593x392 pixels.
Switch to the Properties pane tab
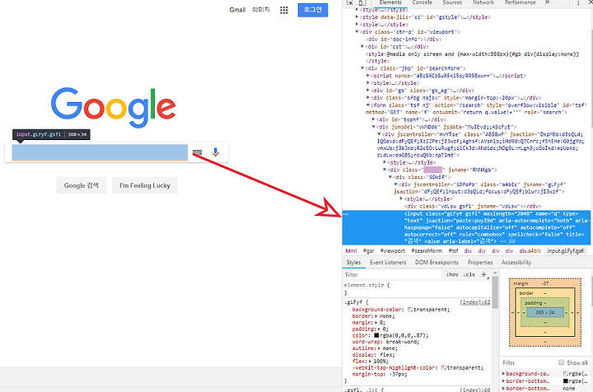(x=480, y=263)
